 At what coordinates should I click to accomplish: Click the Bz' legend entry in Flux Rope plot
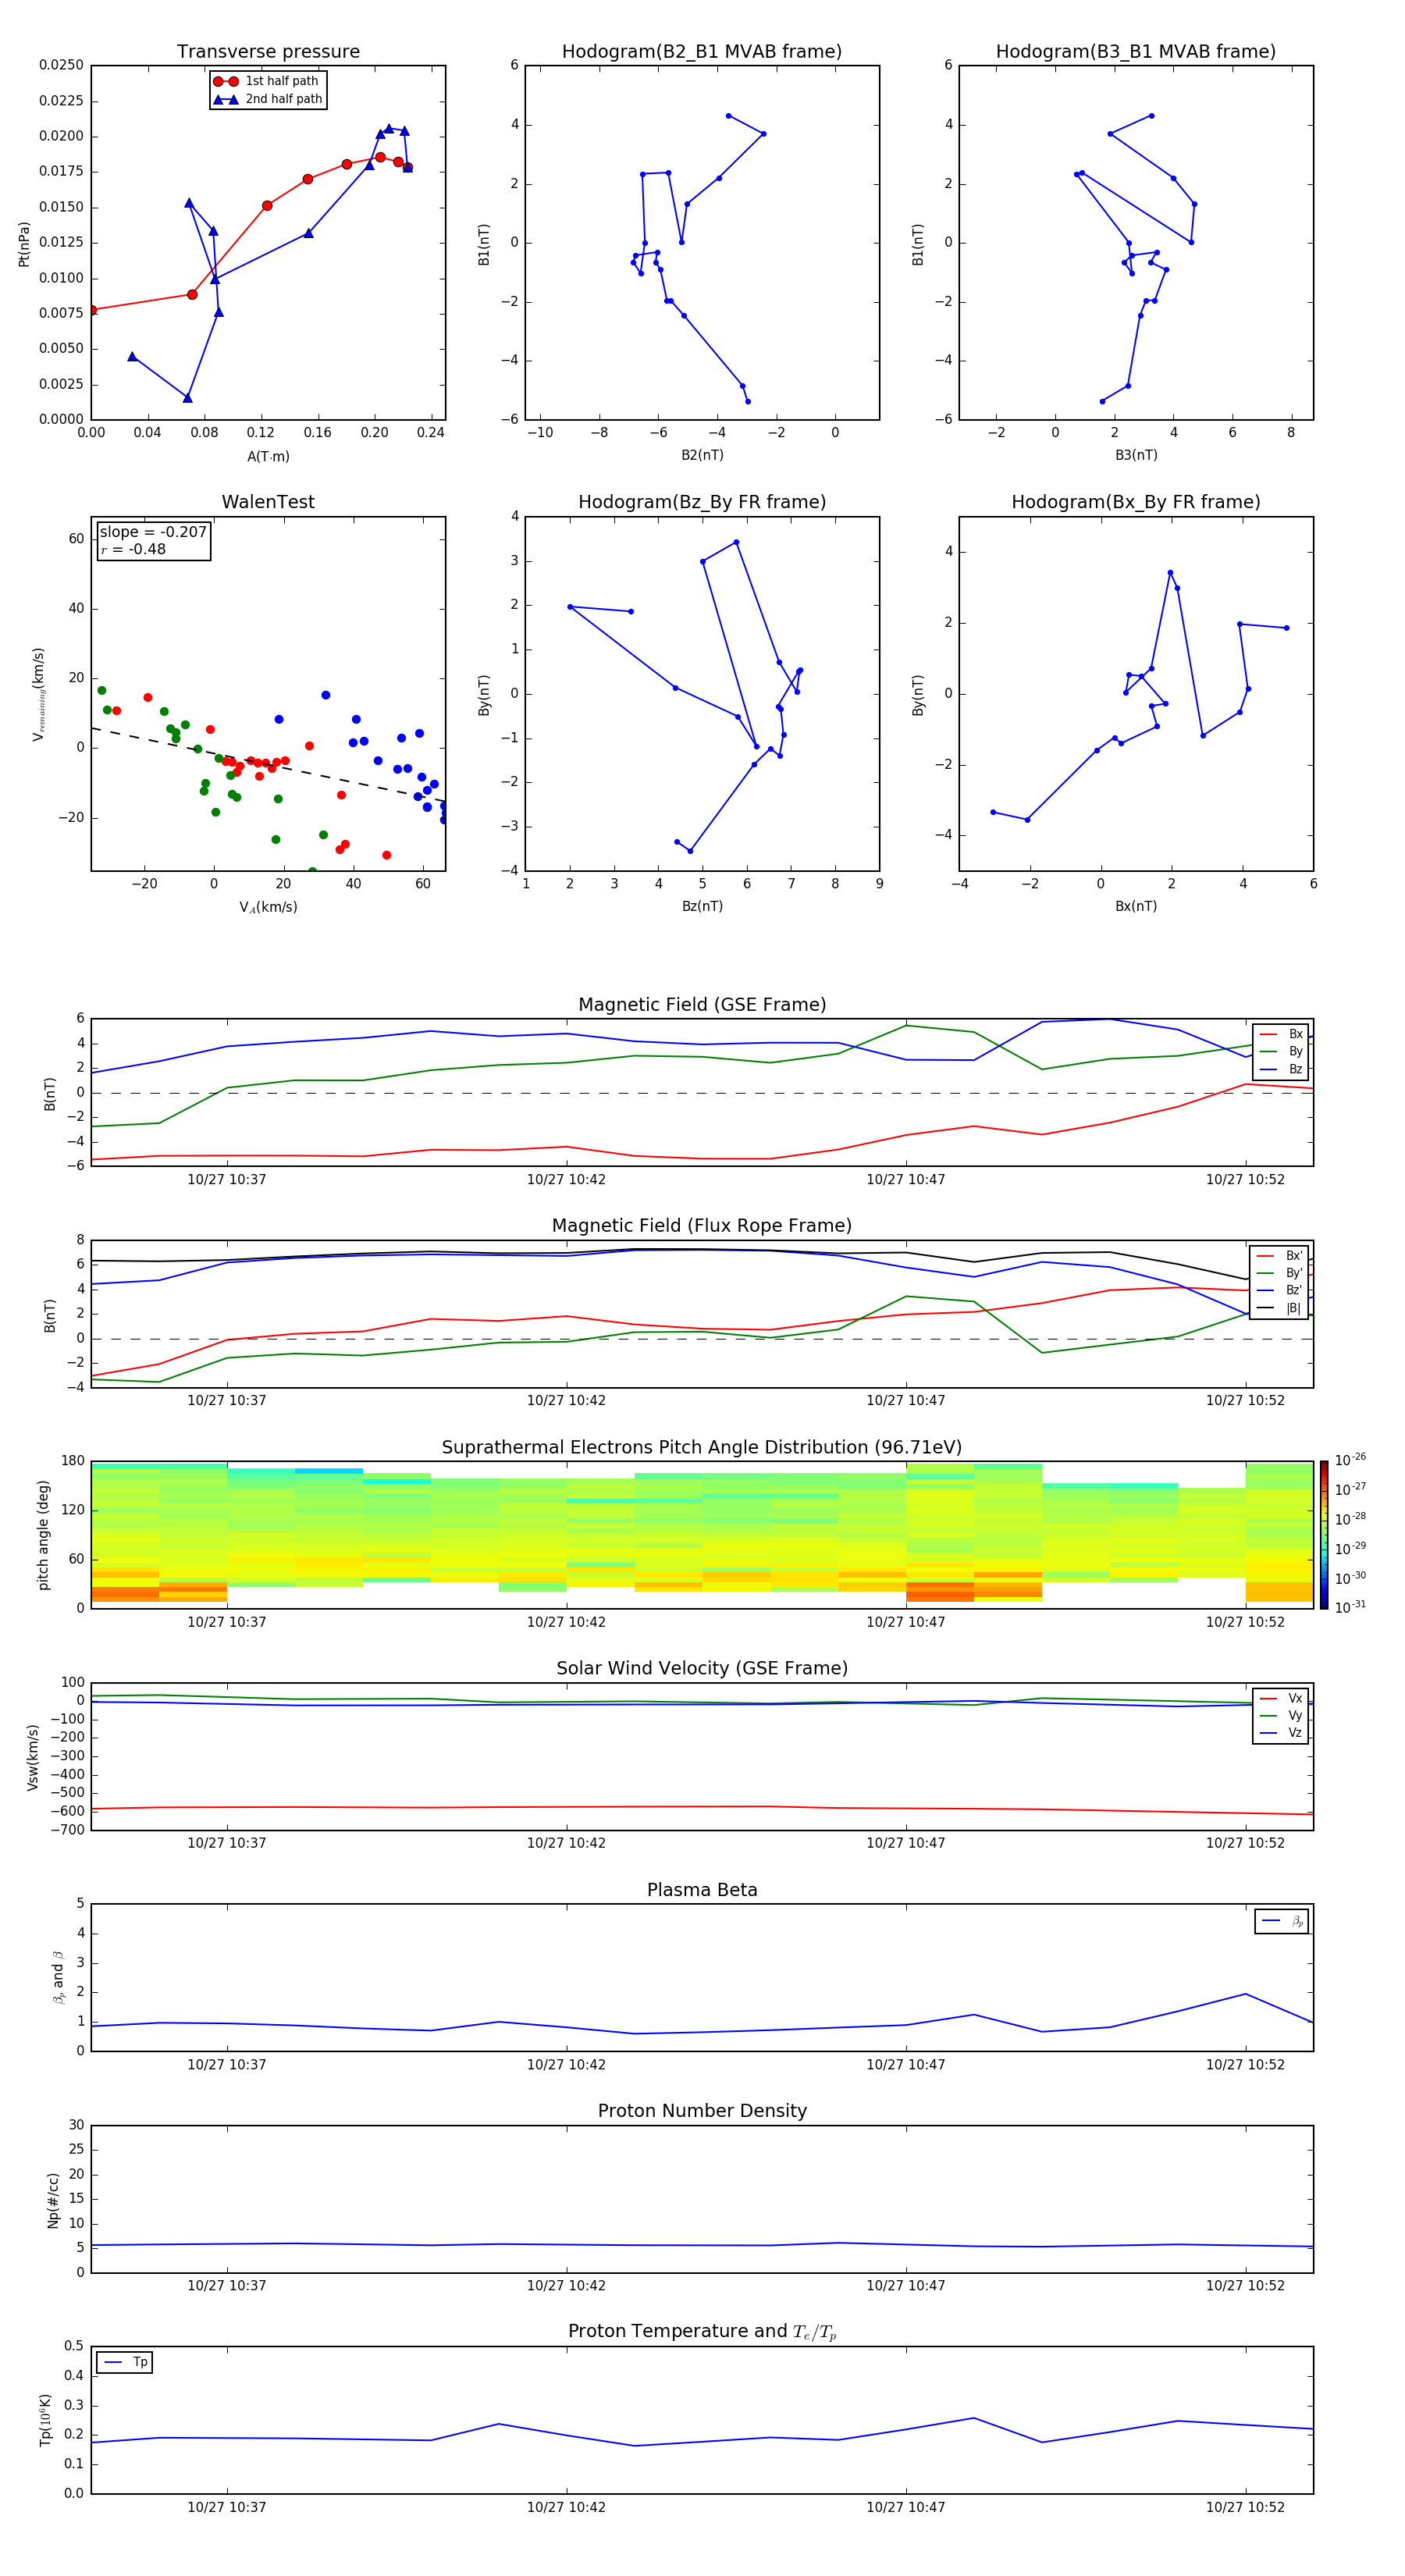[x=1279, y=1290]
